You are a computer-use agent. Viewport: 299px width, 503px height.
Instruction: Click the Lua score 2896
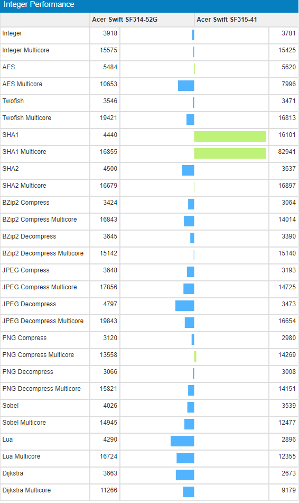point(289,440)
